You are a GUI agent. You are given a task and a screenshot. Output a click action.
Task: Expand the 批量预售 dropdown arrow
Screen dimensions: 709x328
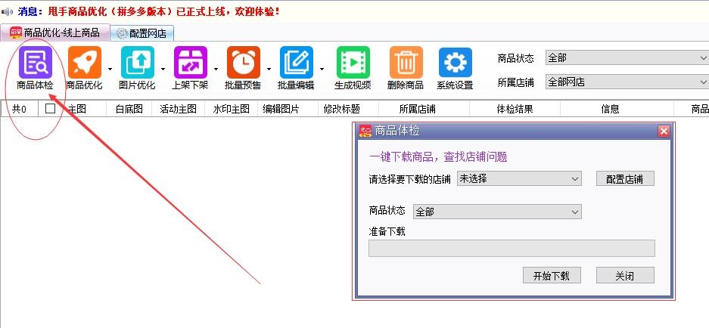click(x=269, y=69)
